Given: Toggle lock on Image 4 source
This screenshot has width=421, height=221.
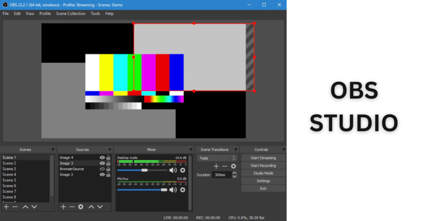Looking at the screenshot, I should (108, 158).
